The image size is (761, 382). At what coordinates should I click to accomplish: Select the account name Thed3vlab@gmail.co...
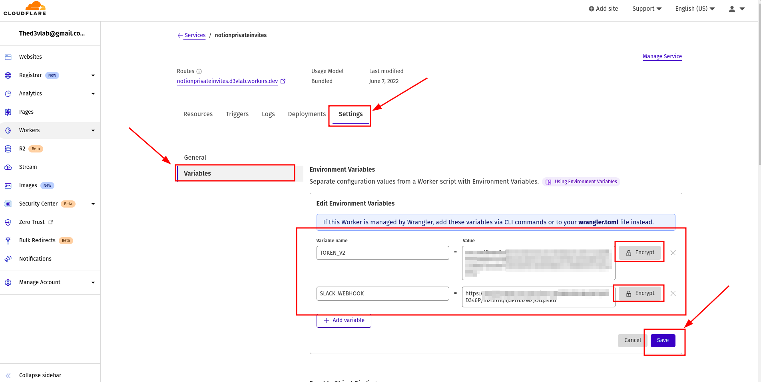52,34
